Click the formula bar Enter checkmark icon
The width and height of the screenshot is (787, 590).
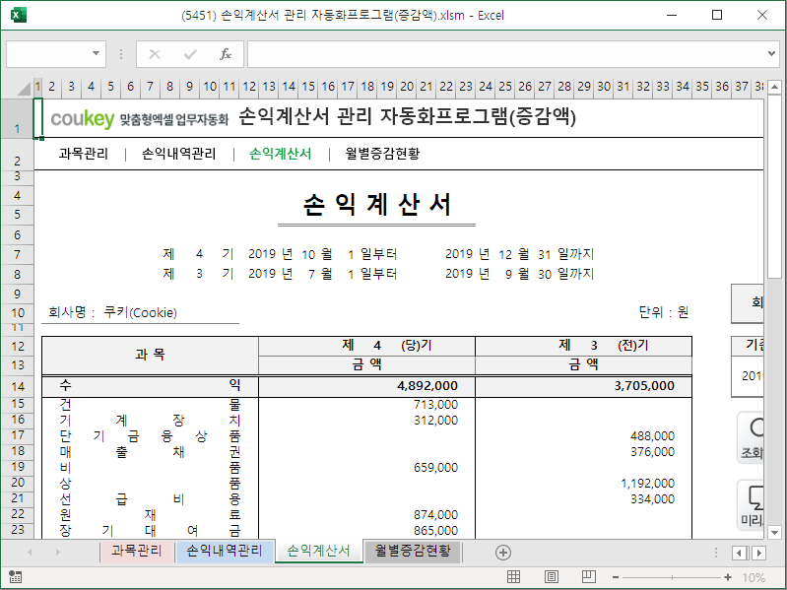coord(190,54)
